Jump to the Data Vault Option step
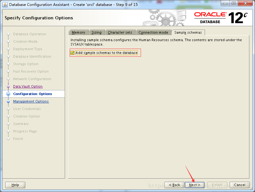This screenshot has height=192, width=255. [x=28, y=86]
